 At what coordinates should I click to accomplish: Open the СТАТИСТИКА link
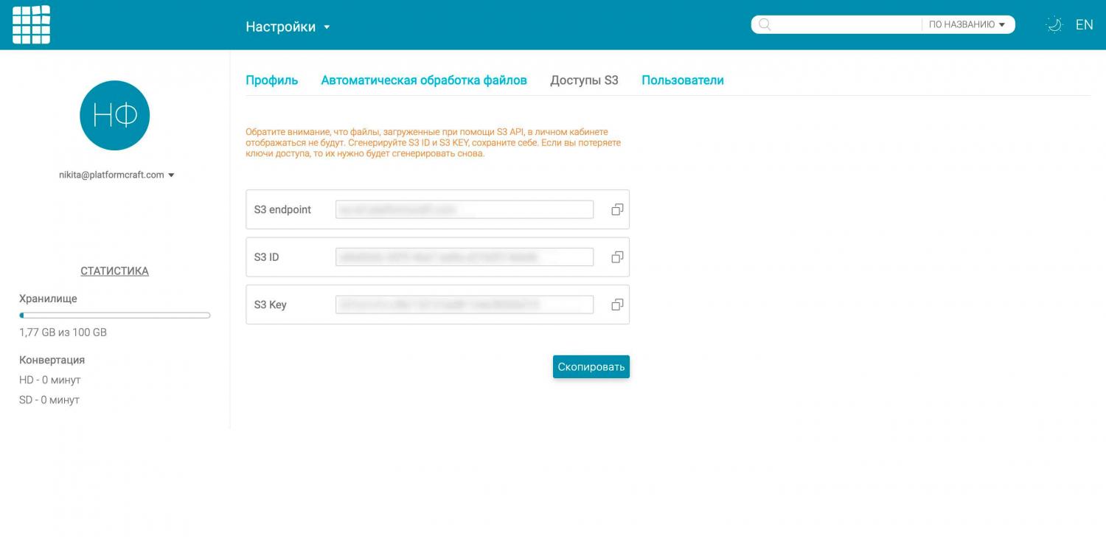click(x=114, y=271)
